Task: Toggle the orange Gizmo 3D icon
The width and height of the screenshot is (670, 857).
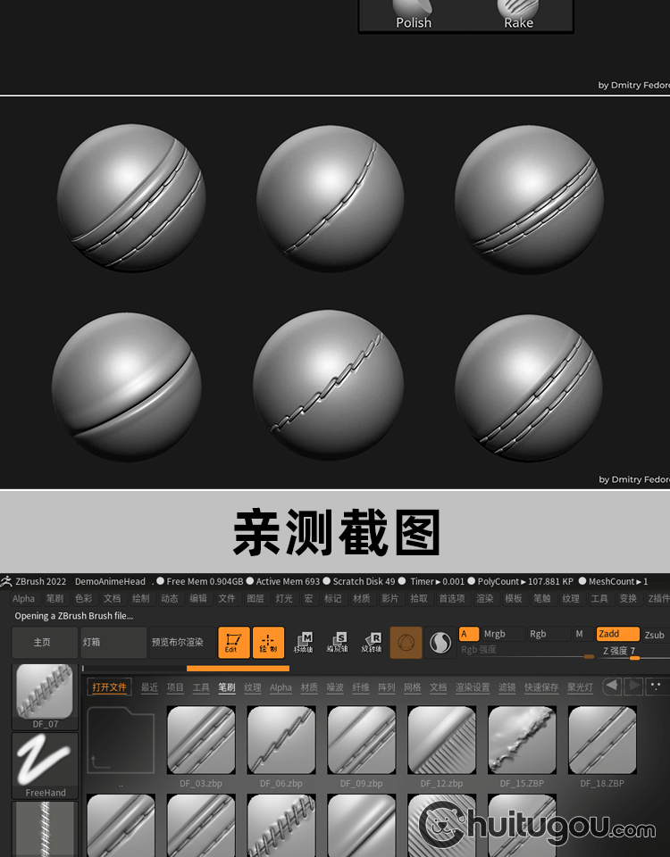Action: coord(406,642)
